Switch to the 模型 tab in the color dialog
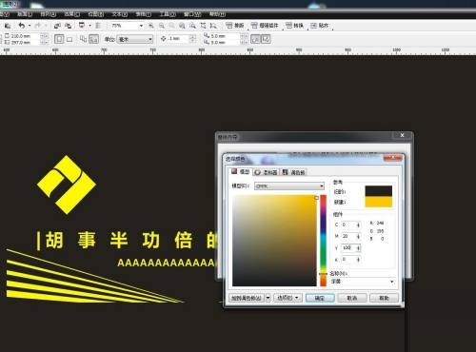This screenshot has height=352, width=476. [x=241, y=171]
